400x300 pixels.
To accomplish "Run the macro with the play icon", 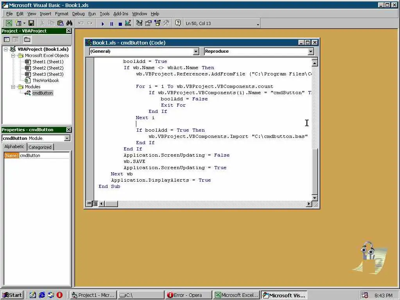I will (103, 23).
